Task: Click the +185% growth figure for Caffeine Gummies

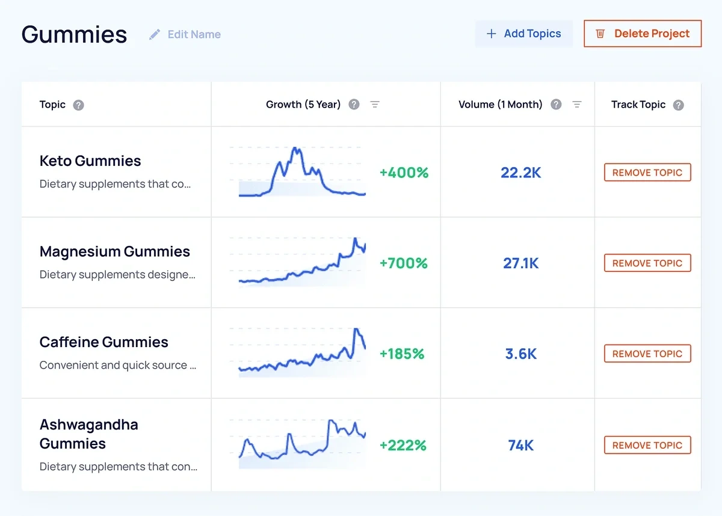Action: pos(402,354)
